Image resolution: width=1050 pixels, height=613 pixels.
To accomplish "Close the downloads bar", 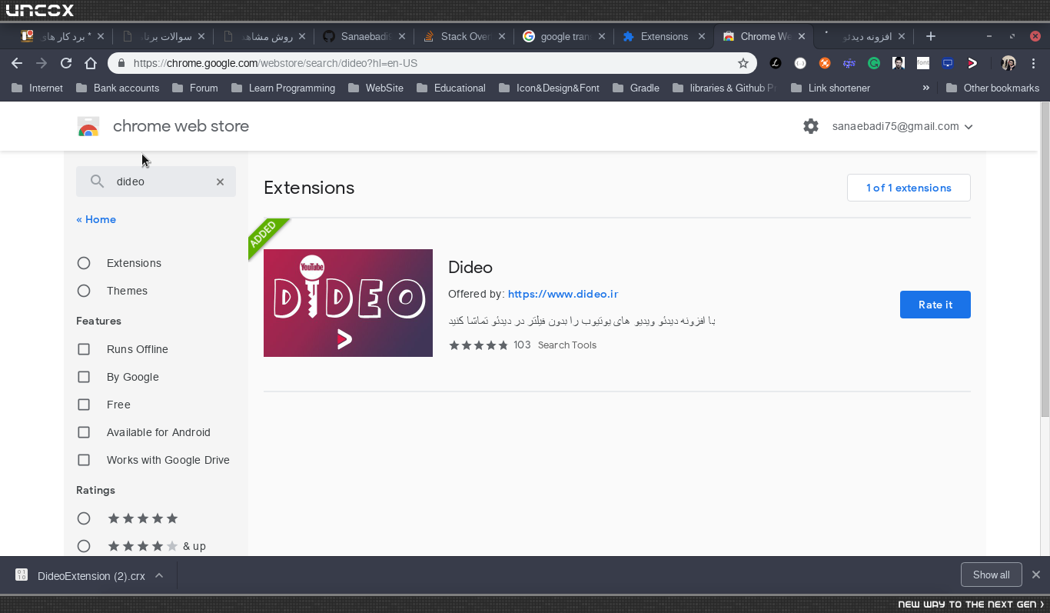I will (1035, 575).
